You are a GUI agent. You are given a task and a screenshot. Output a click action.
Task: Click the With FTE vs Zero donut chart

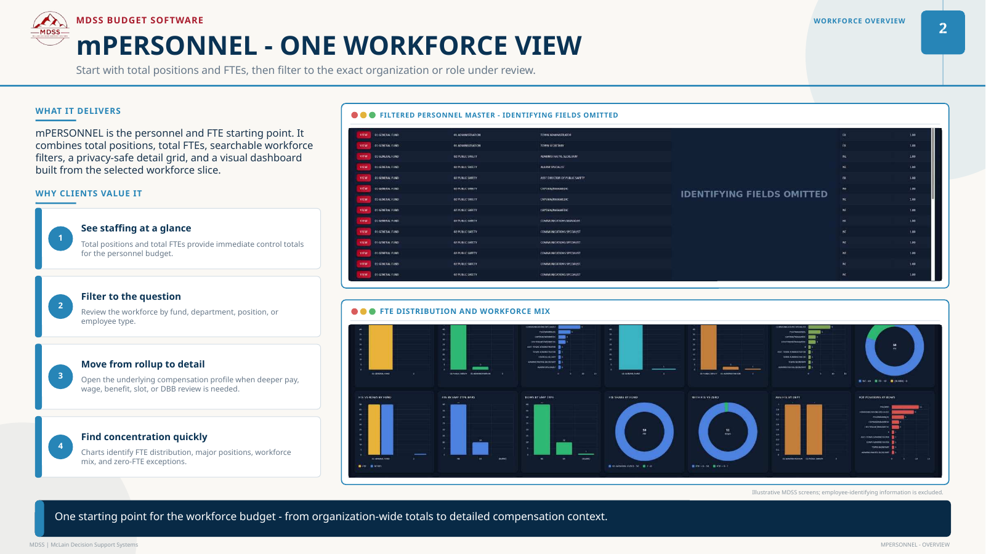point(728,432)
